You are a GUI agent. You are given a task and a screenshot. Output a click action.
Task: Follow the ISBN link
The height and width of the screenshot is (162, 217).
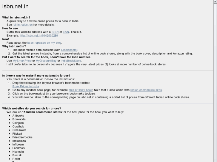(x=55, y=32)
